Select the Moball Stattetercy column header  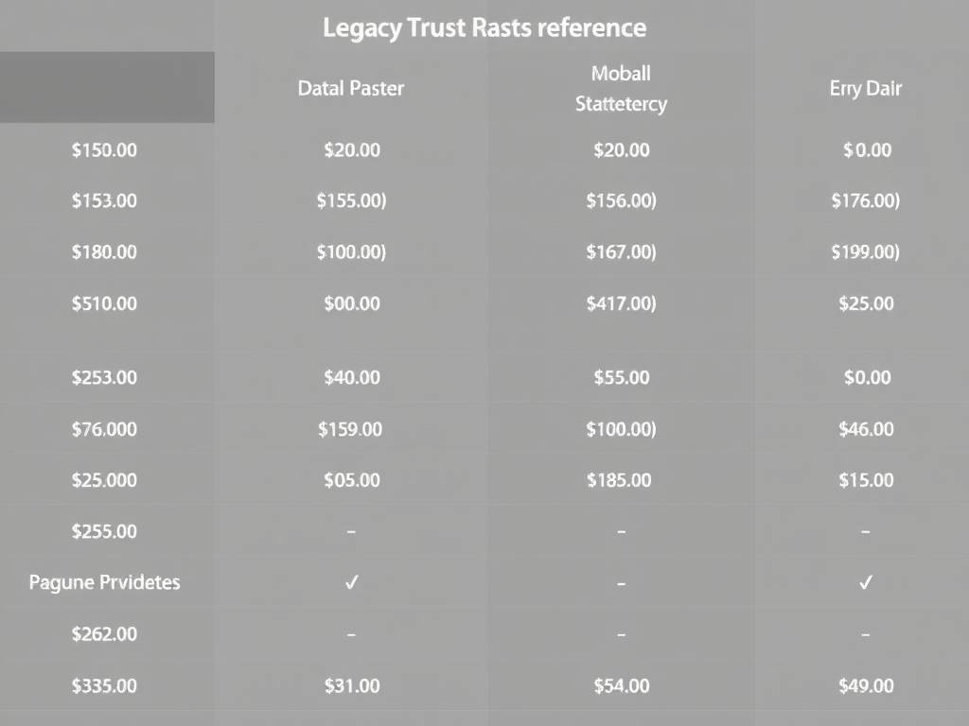(621, 88)
